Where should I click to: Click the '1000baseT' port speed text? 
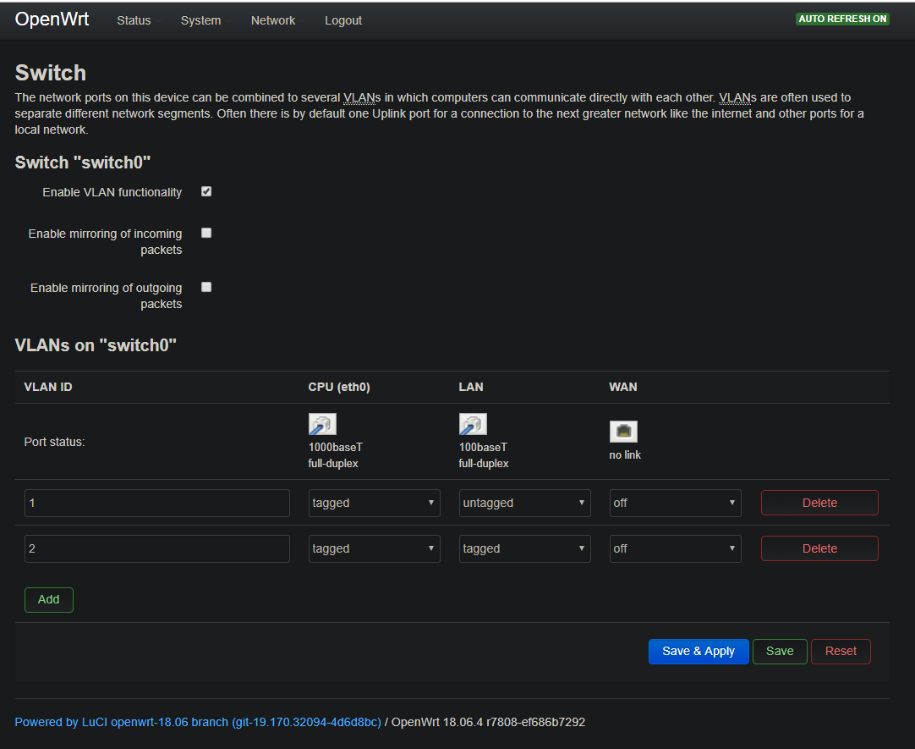336,447
